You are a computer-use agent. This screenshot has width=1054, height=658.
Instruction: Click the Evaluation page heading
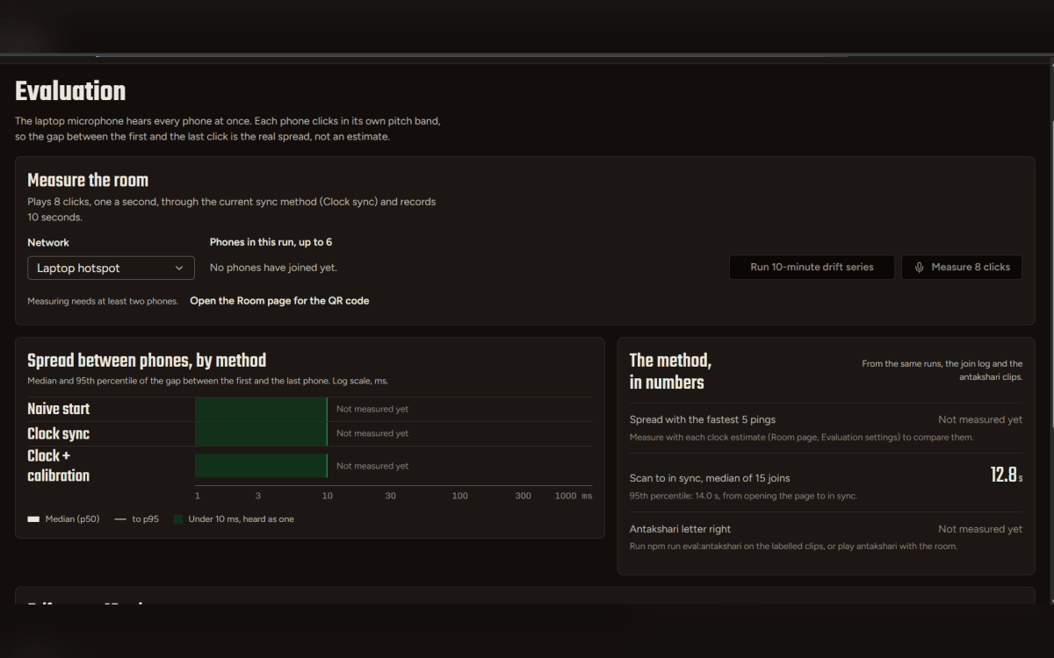70,91
